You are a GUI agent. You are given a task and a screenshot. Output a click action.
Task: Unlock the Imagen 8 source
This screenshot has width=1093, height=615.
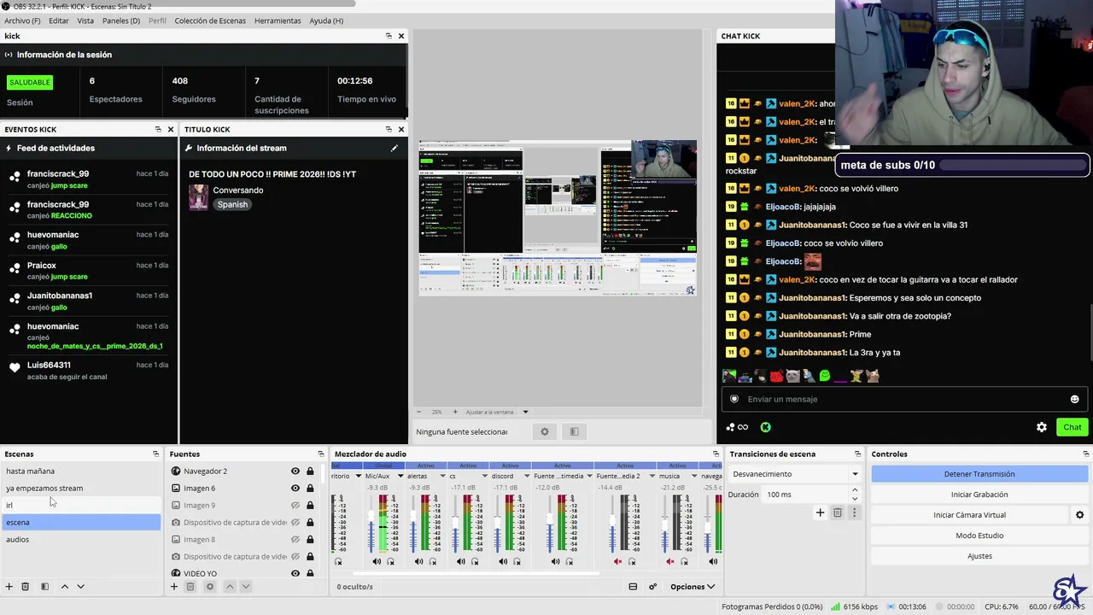[x=310, y=539]
